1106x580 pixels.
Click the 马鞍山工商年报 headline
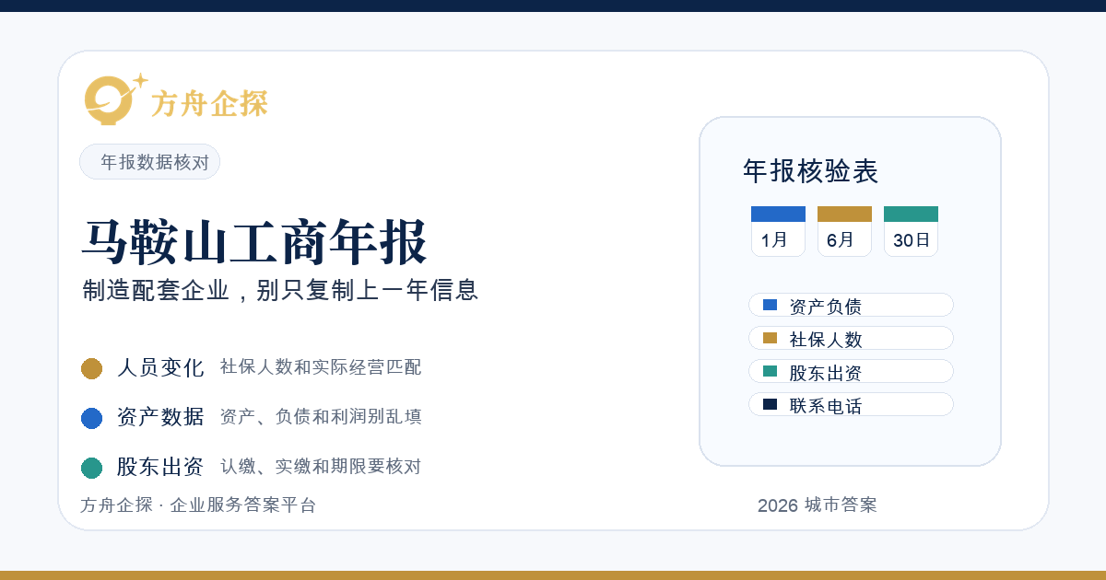[254, 243]
